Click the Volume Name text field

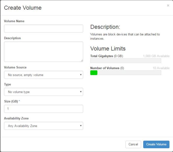[x=43, y=29]
